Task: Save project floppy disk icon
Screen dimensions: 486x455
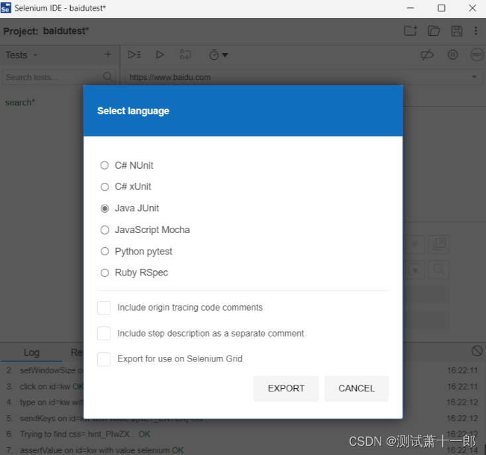Action: pyautogui.click(x=457, y=31)
